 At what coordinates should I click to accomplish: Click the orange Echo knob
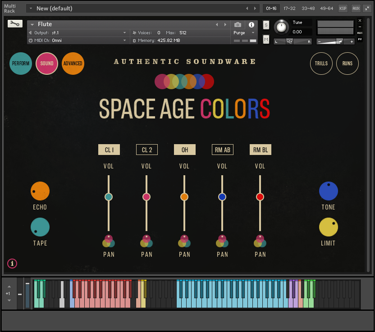pyautogui.click(x=40, y=191)
